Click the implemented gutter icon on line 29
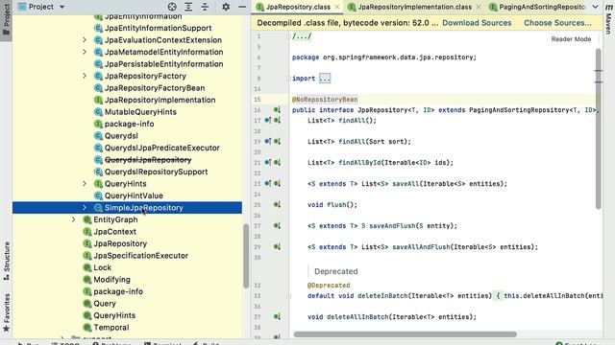 pyautogui.click(x=277, y=247)
